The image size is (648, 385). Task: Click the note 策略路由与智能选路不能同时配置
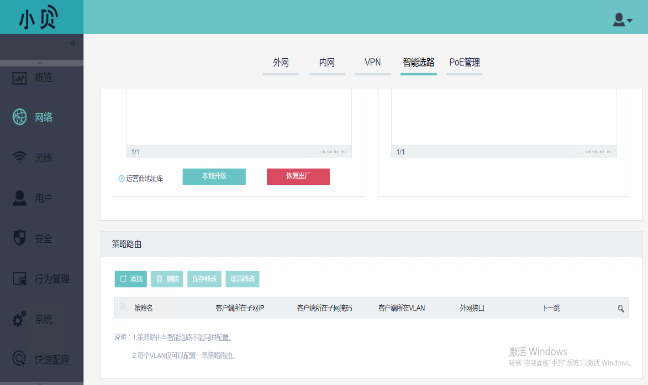183,338
